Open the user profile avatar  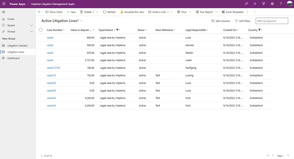click(290, 4)
